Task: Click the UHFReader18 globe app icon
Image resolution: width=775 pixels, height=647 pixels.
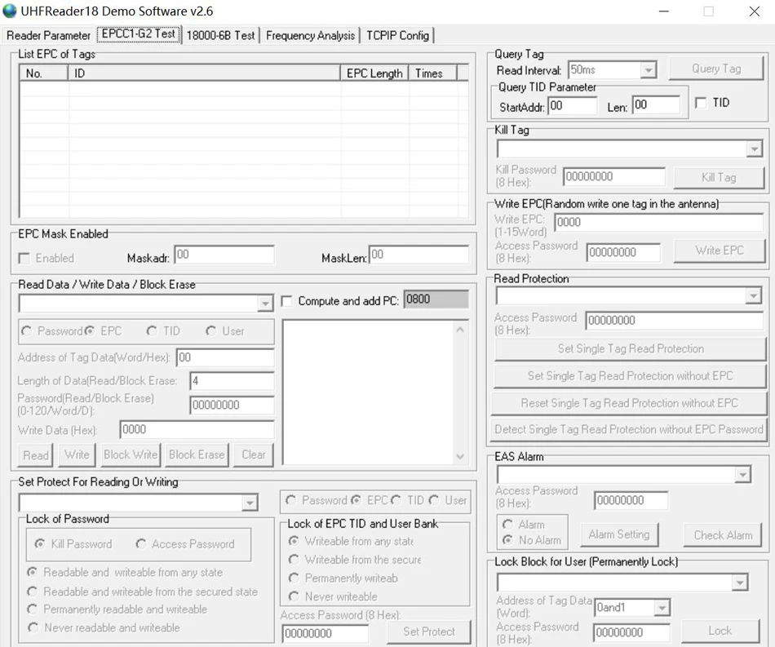Action: 10,11
